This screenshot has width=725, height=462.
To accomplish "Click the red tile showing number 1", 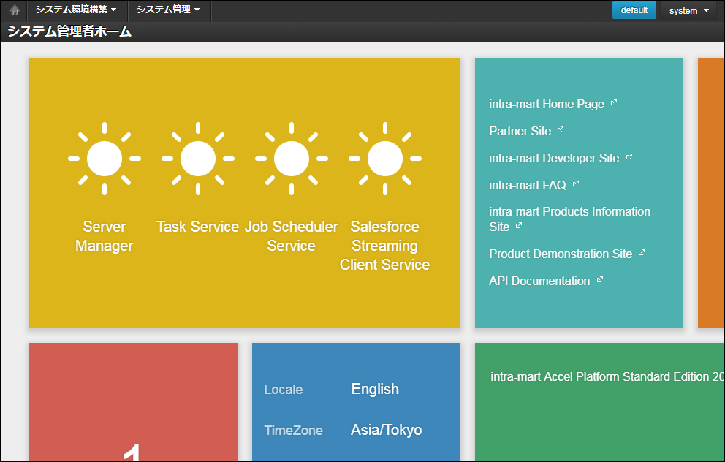I will pyautogui.click(x=133, y=402).
